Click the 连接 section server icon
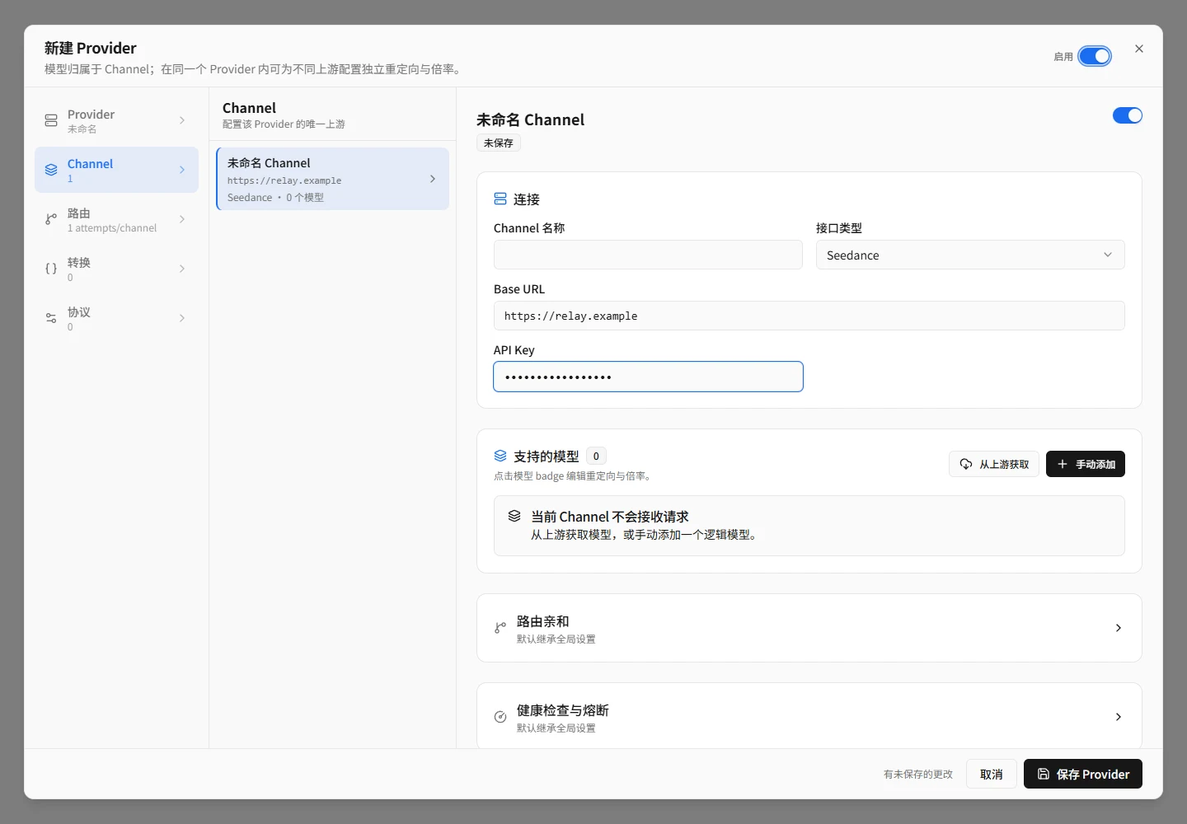This screenshot has height=824, width=1187. [x=500, y=199]
